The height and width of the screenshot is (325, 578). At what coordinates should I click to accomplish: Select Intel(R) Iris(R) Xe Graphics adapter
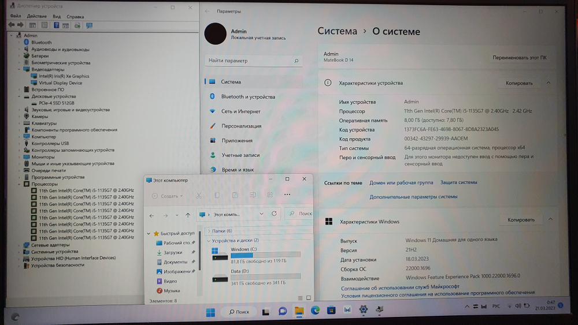64,76
